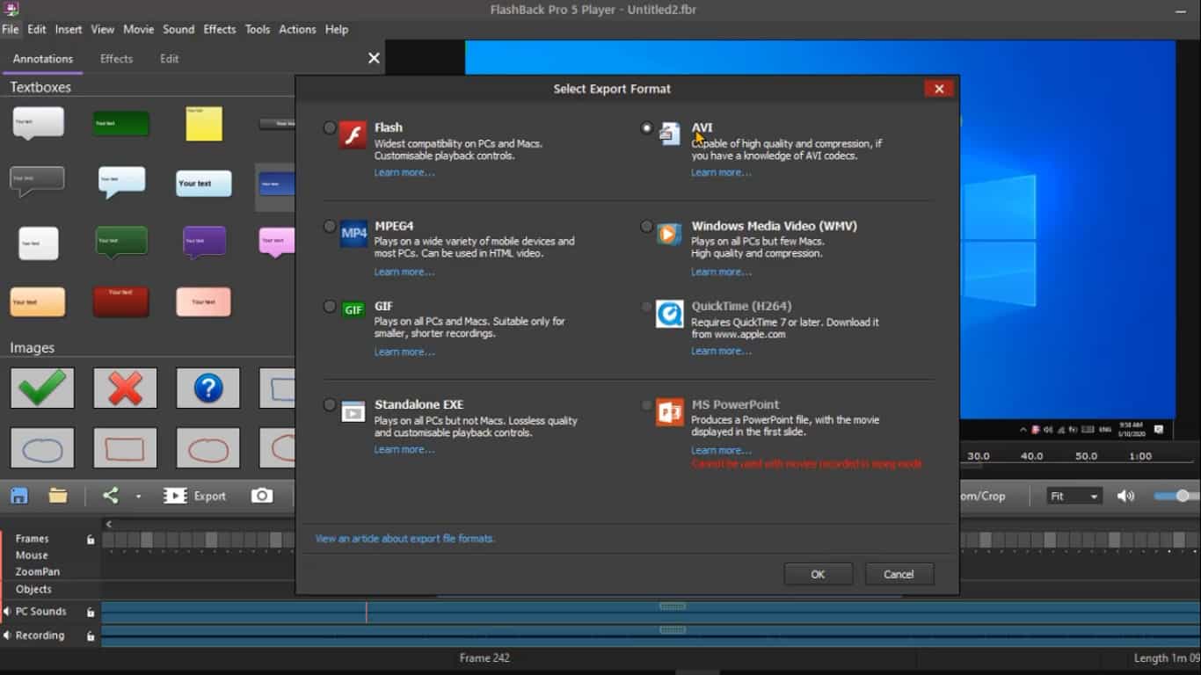Click the speaker volume icon beside Fit
Viewport: 1201px width, 675px height.
(1125, 496)
